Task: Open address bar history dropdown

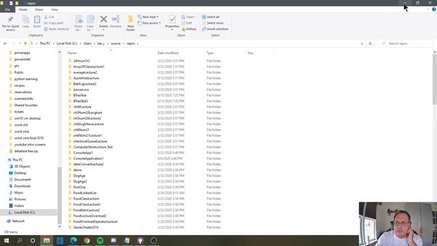Action: coord(362,44)
